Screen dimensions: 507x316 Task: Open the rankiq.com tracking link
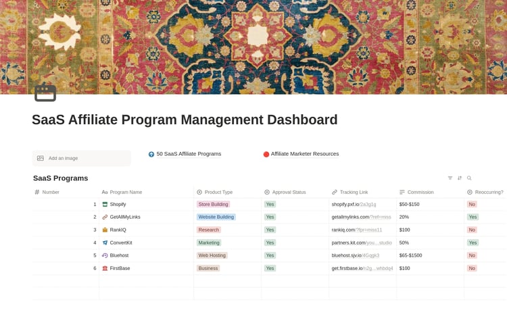point(357,230)
